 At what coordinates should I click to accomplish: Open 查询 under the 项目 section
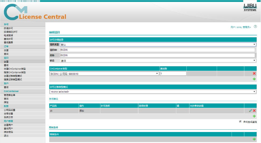[6, 65]
